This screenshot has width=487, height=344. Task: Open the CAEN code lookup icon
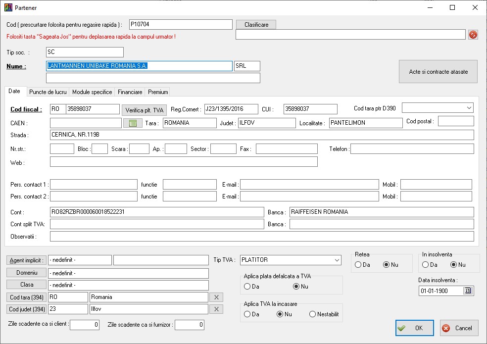(133, 123)
